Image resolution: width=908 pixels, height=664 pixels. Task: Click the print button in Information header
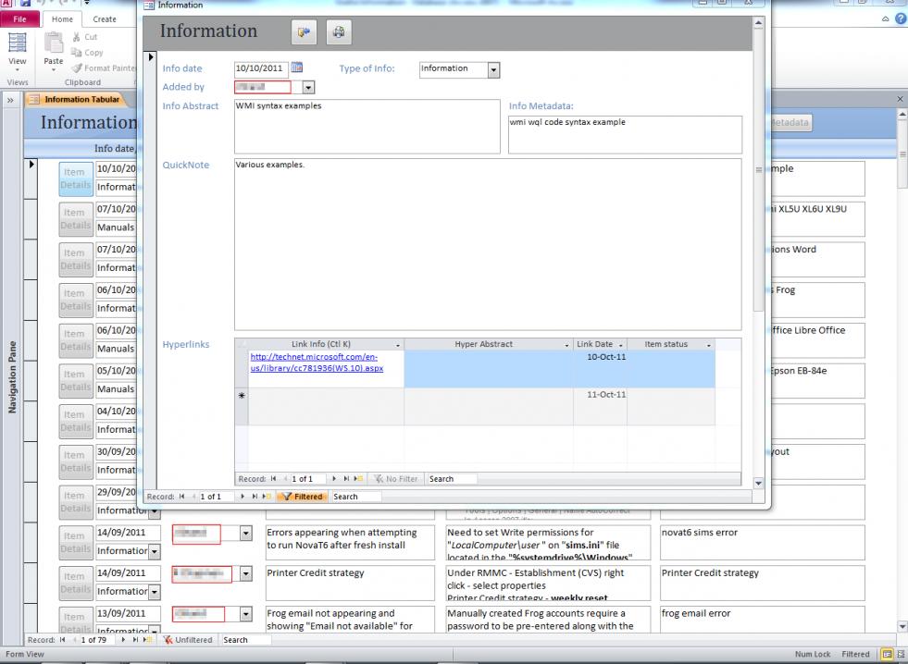click(x=339, y=31)
